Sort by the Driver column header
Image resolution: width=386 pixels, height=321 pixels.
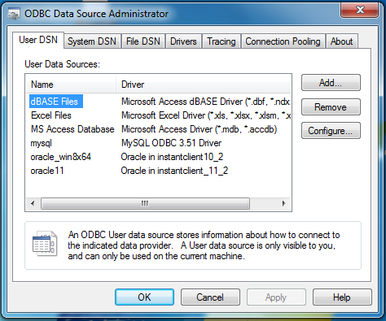[204, 85]
